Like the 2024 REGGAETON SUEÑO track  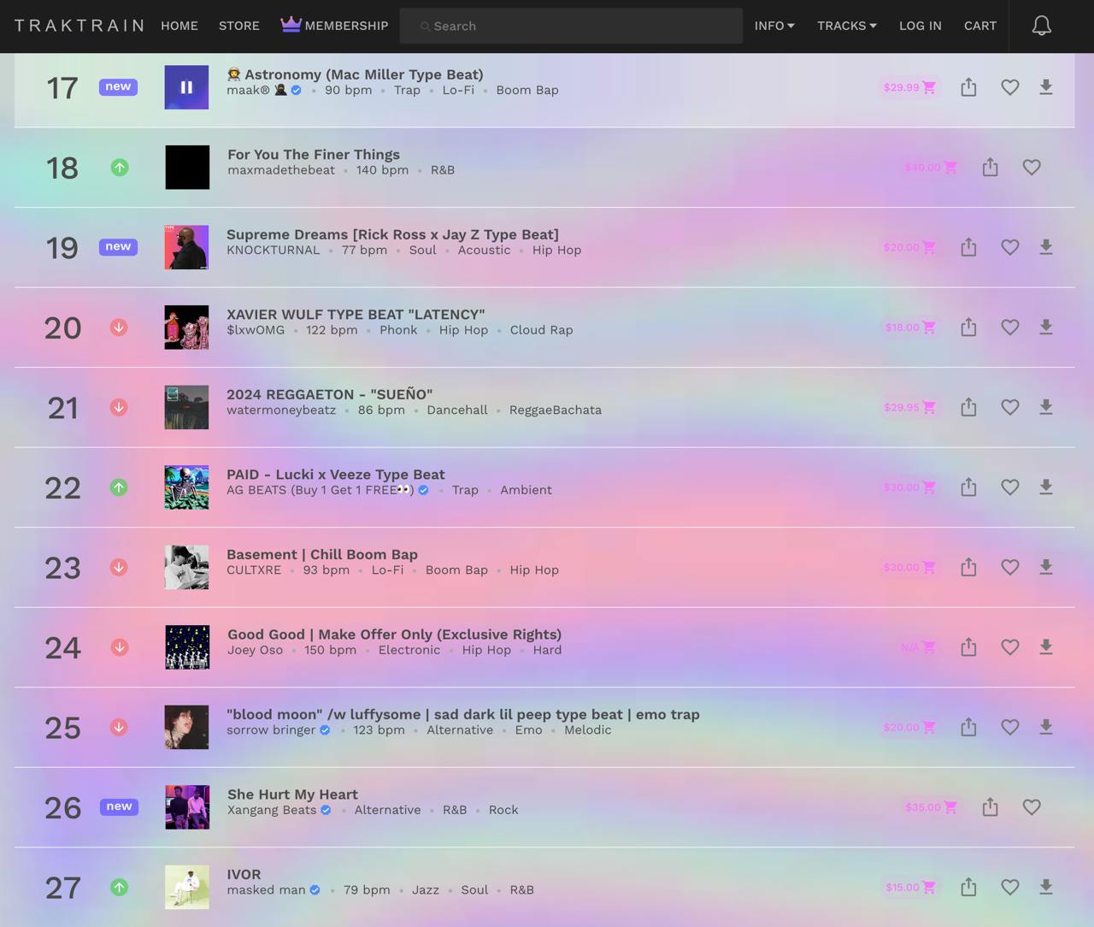tap(1009, 407)
